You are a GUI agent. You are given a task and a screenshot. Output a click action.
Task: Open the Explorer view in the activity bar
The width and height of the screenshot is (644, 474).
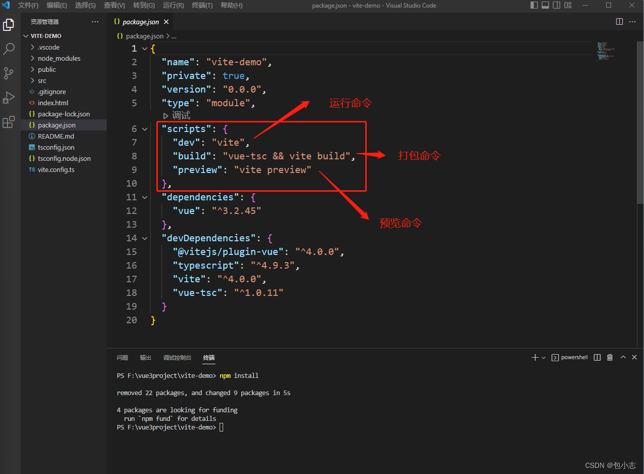click(x=9, y=24)
